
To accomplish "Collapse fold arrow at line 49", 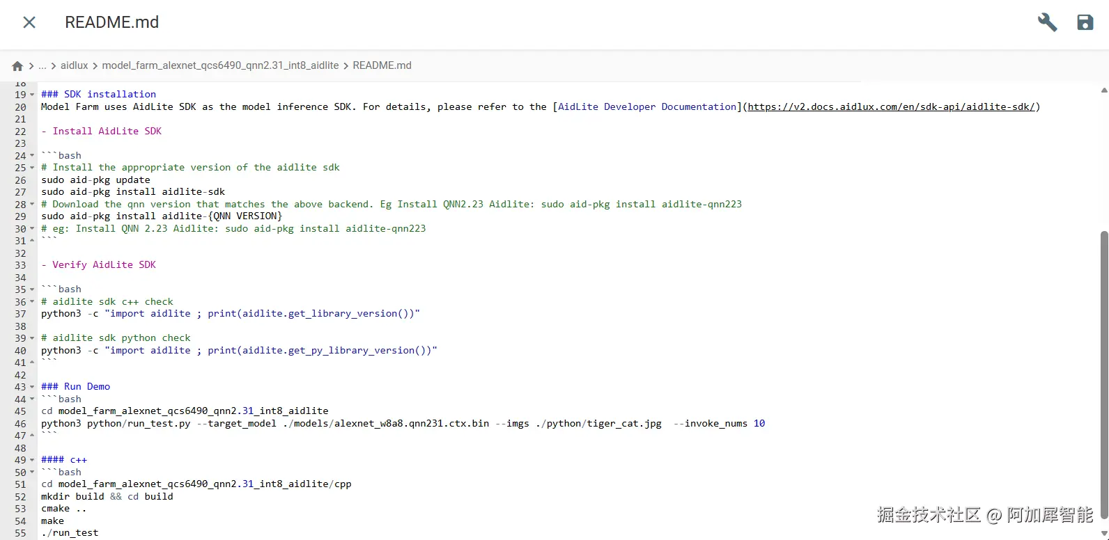I will 32,460.
